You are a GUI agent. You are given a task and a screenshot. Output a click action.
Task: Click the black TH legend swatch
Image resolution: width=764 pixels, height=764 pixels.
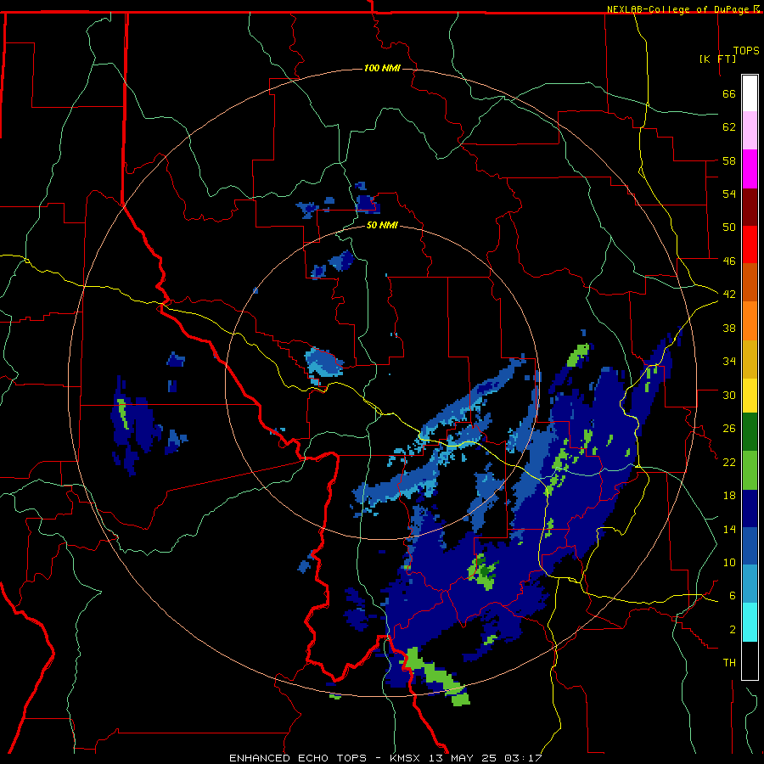(750, 660)
